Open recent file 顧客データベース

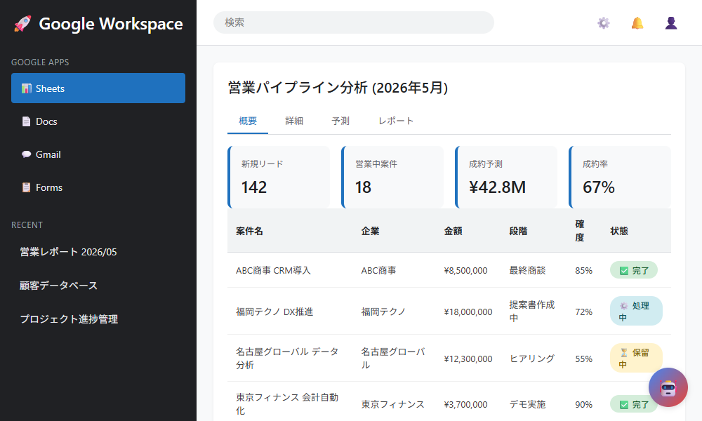point(98,286)
